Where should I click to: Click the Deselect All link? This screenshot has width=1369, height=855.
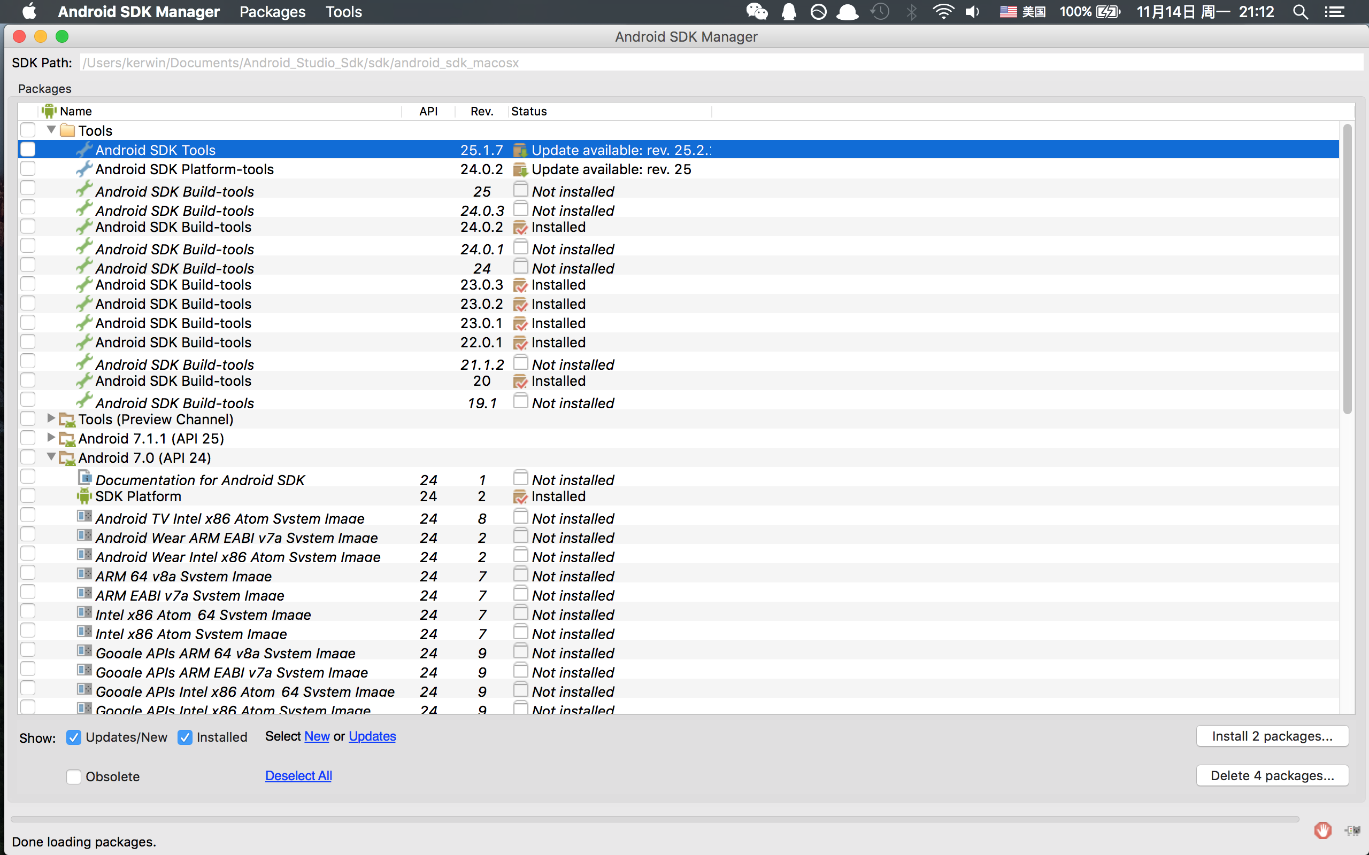[x=299, y=776]
